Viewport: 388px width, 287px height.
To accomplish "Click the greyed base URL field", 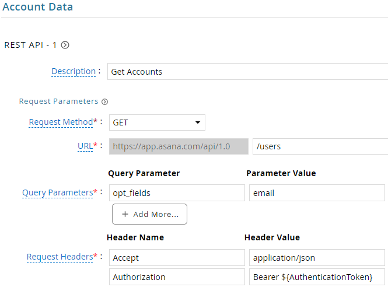I will point(179,146).
